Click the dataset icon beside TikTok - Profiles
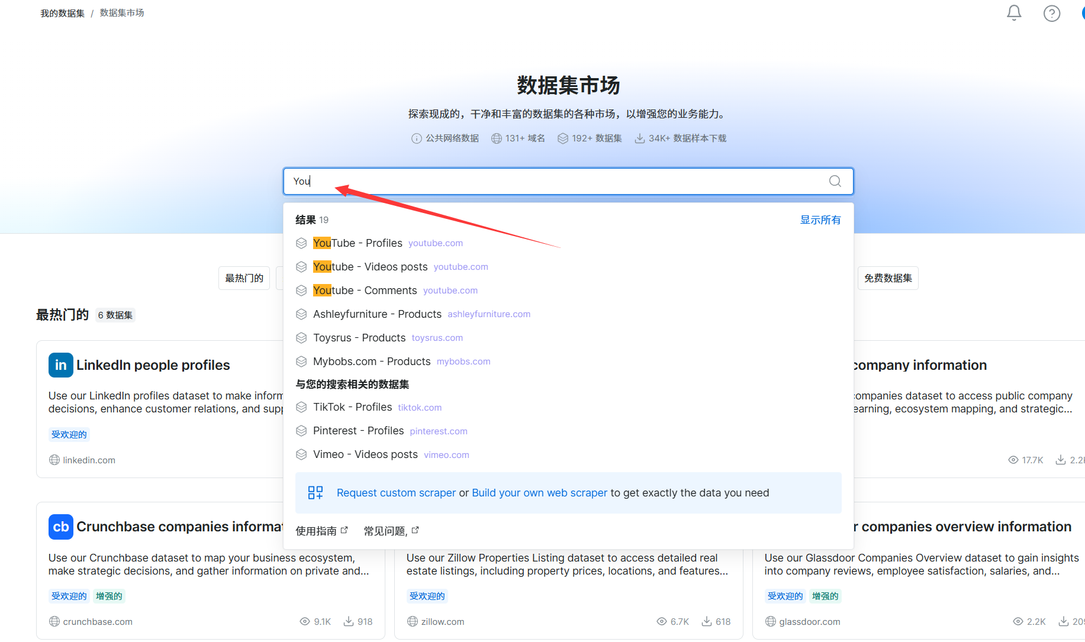Screen dimensions: 1085x642 (301, 407)
